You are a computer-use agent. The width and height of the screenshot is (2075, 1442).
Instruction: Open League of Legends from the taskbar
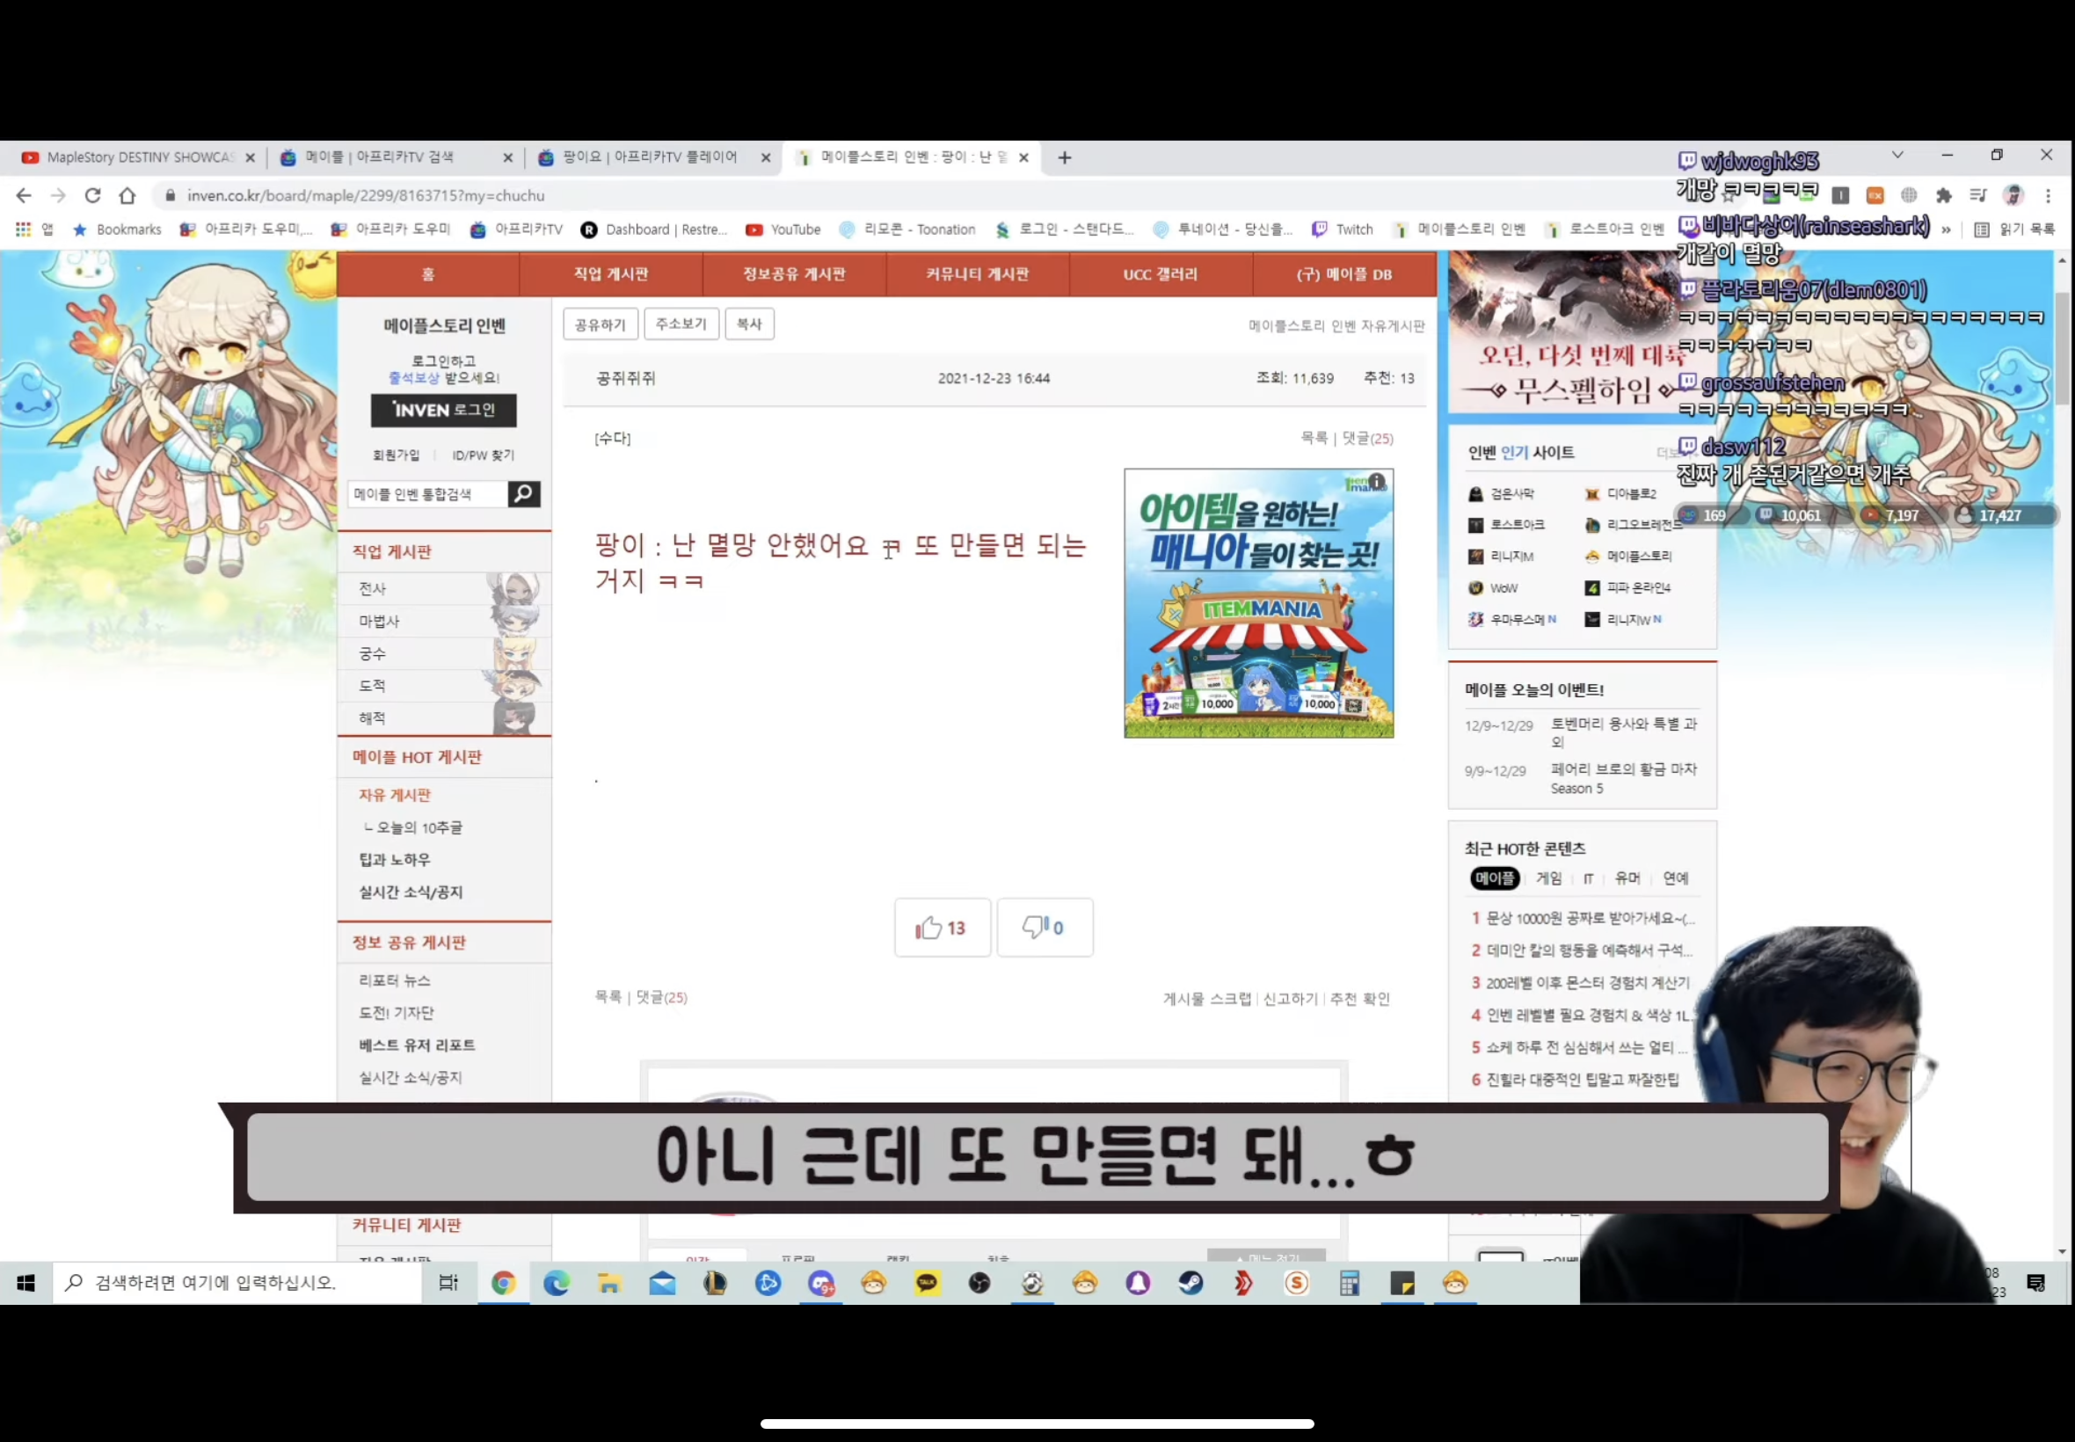tap(715, 1283)
